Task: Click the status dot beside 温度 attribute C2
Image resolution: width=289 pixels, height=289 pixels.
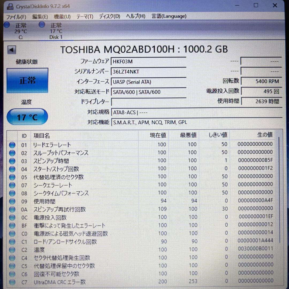Action: point(12,250)
